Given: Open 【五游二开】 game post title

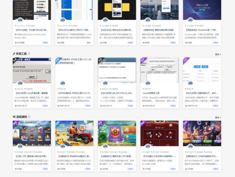Looking at the screenshot, I should pyautogui.click(x=31, y=156).
